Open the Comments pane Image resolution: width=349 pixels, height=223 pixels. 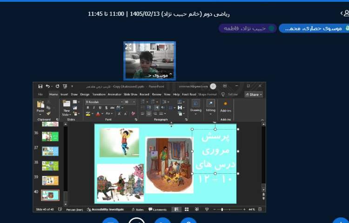tap(157, 210)
